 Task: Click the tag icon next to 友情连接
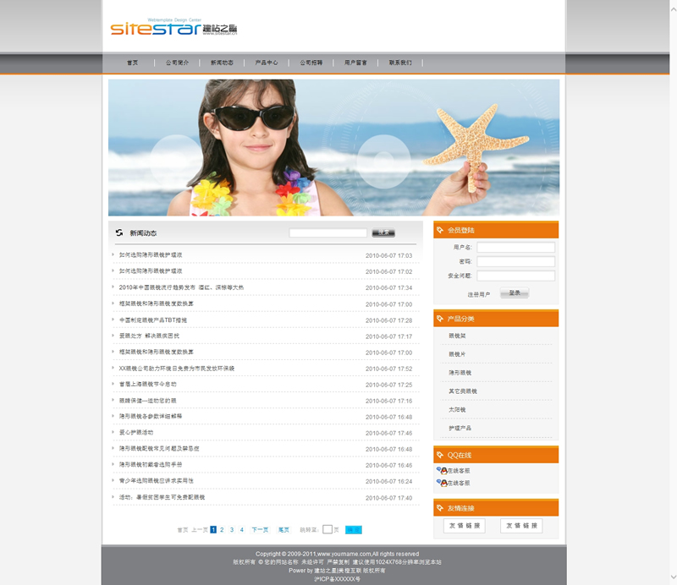point(440,508)
